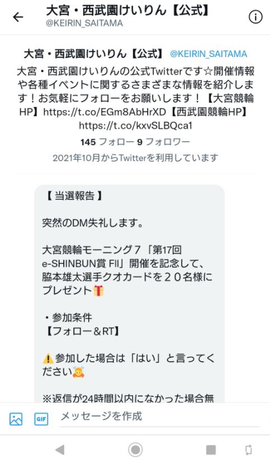Tap the 2021年10月からTwitterを利用しています join date

point(135,157)
